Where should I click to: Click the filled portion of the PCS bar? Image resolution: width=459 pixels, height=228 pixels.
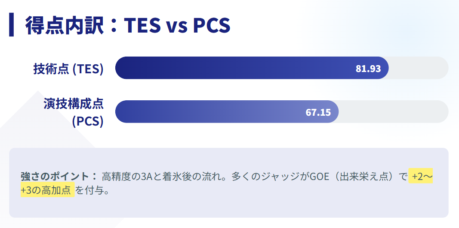point(206,112)
